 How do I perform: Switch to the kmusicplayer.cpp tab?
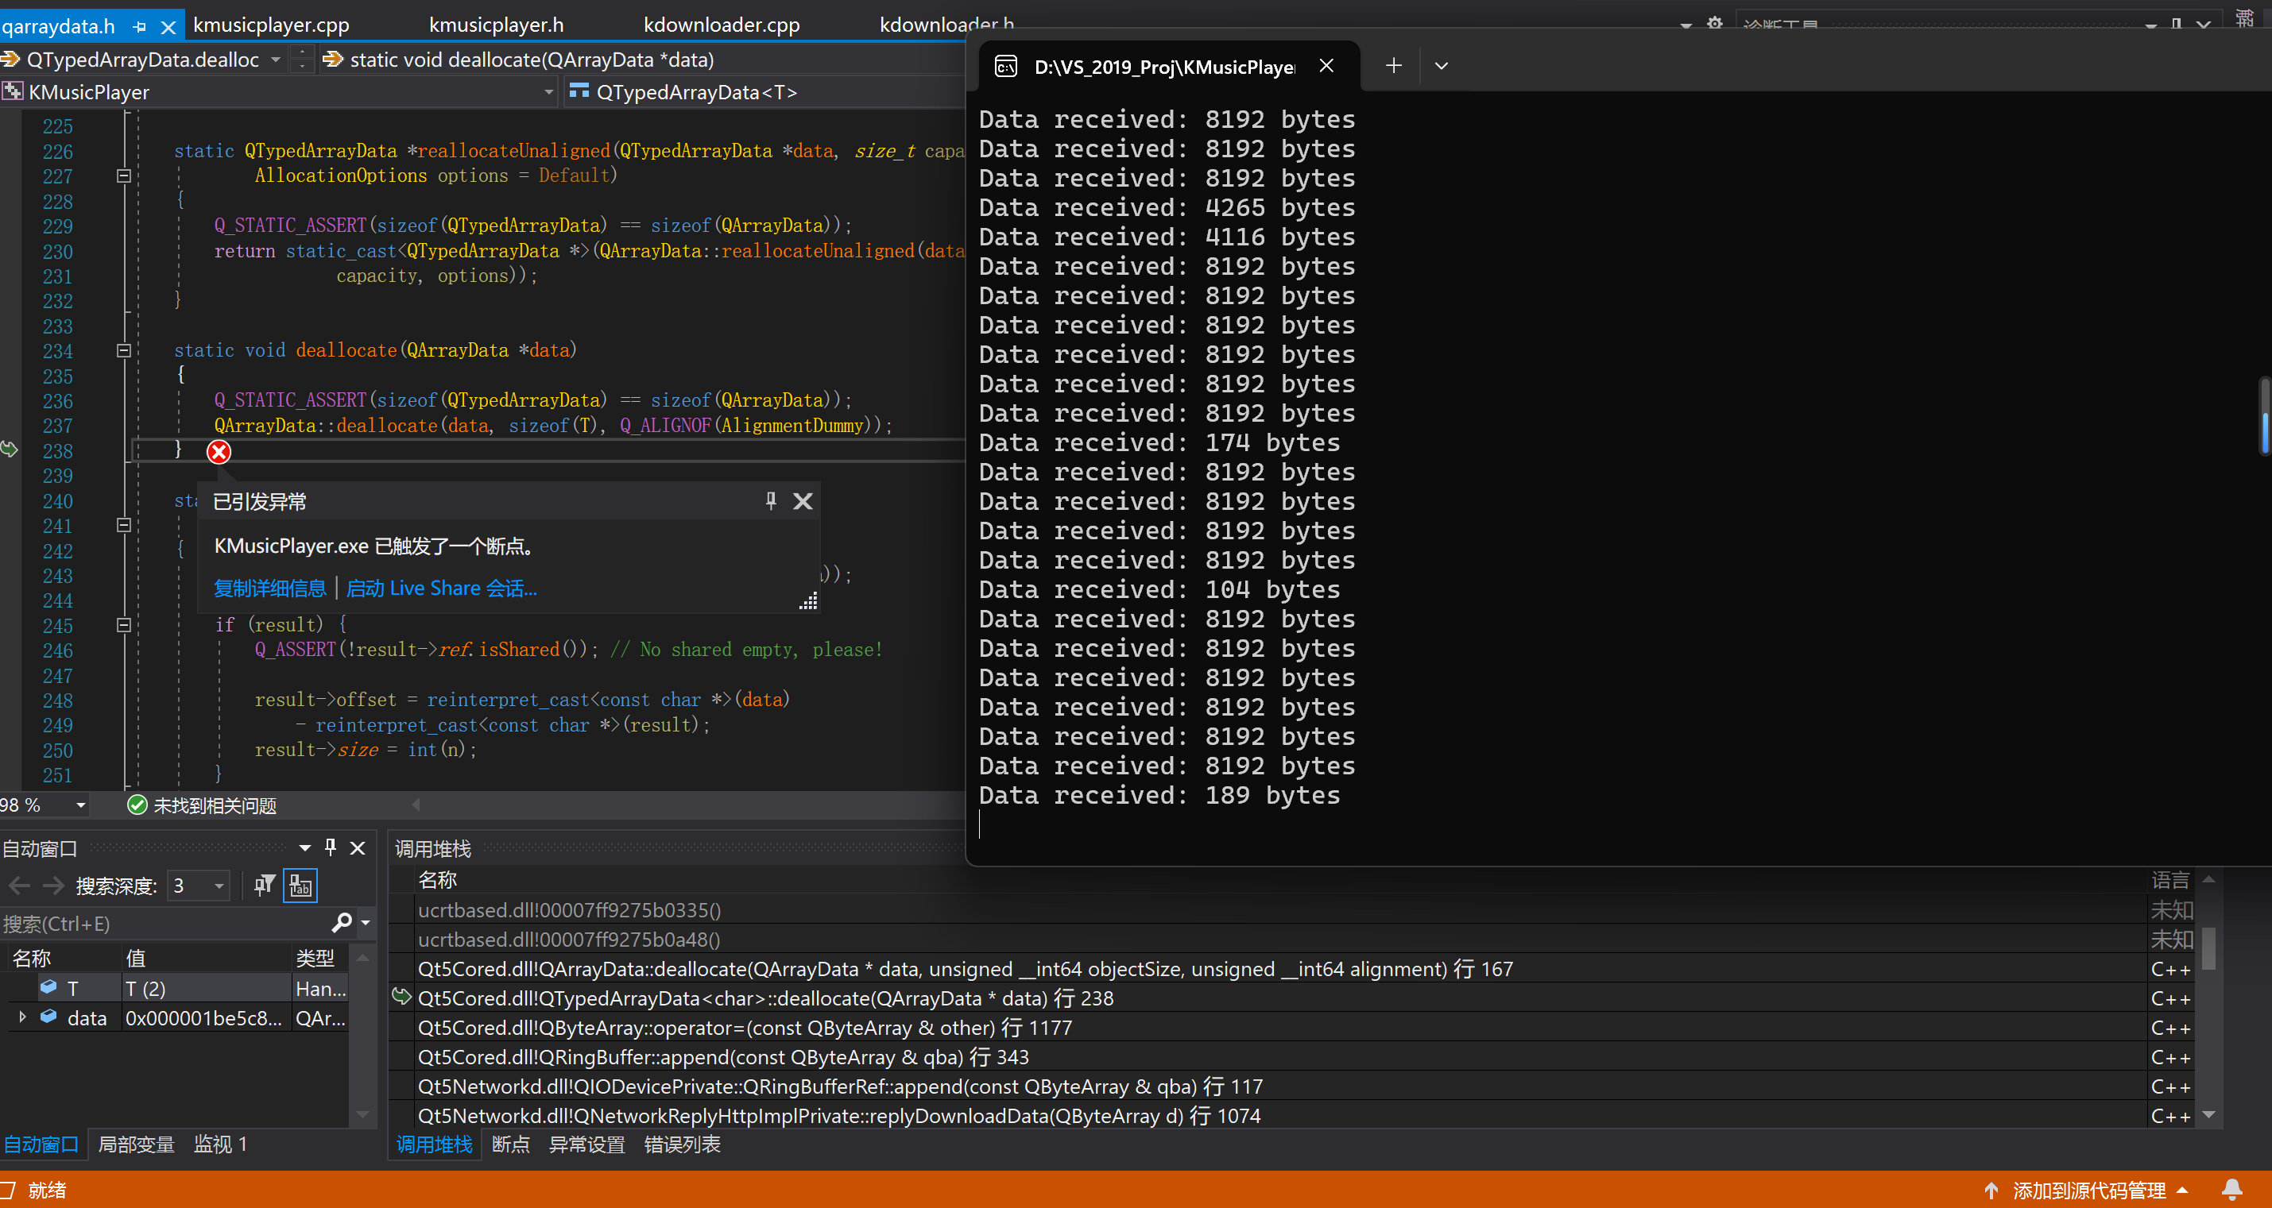(271, 25)
